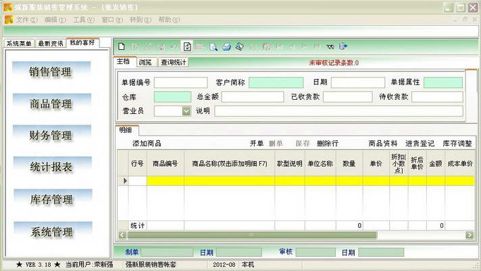The width and height of the screenshot is (481, 271).
Task: Click the 总金额 field
Action: click(253, 97)
